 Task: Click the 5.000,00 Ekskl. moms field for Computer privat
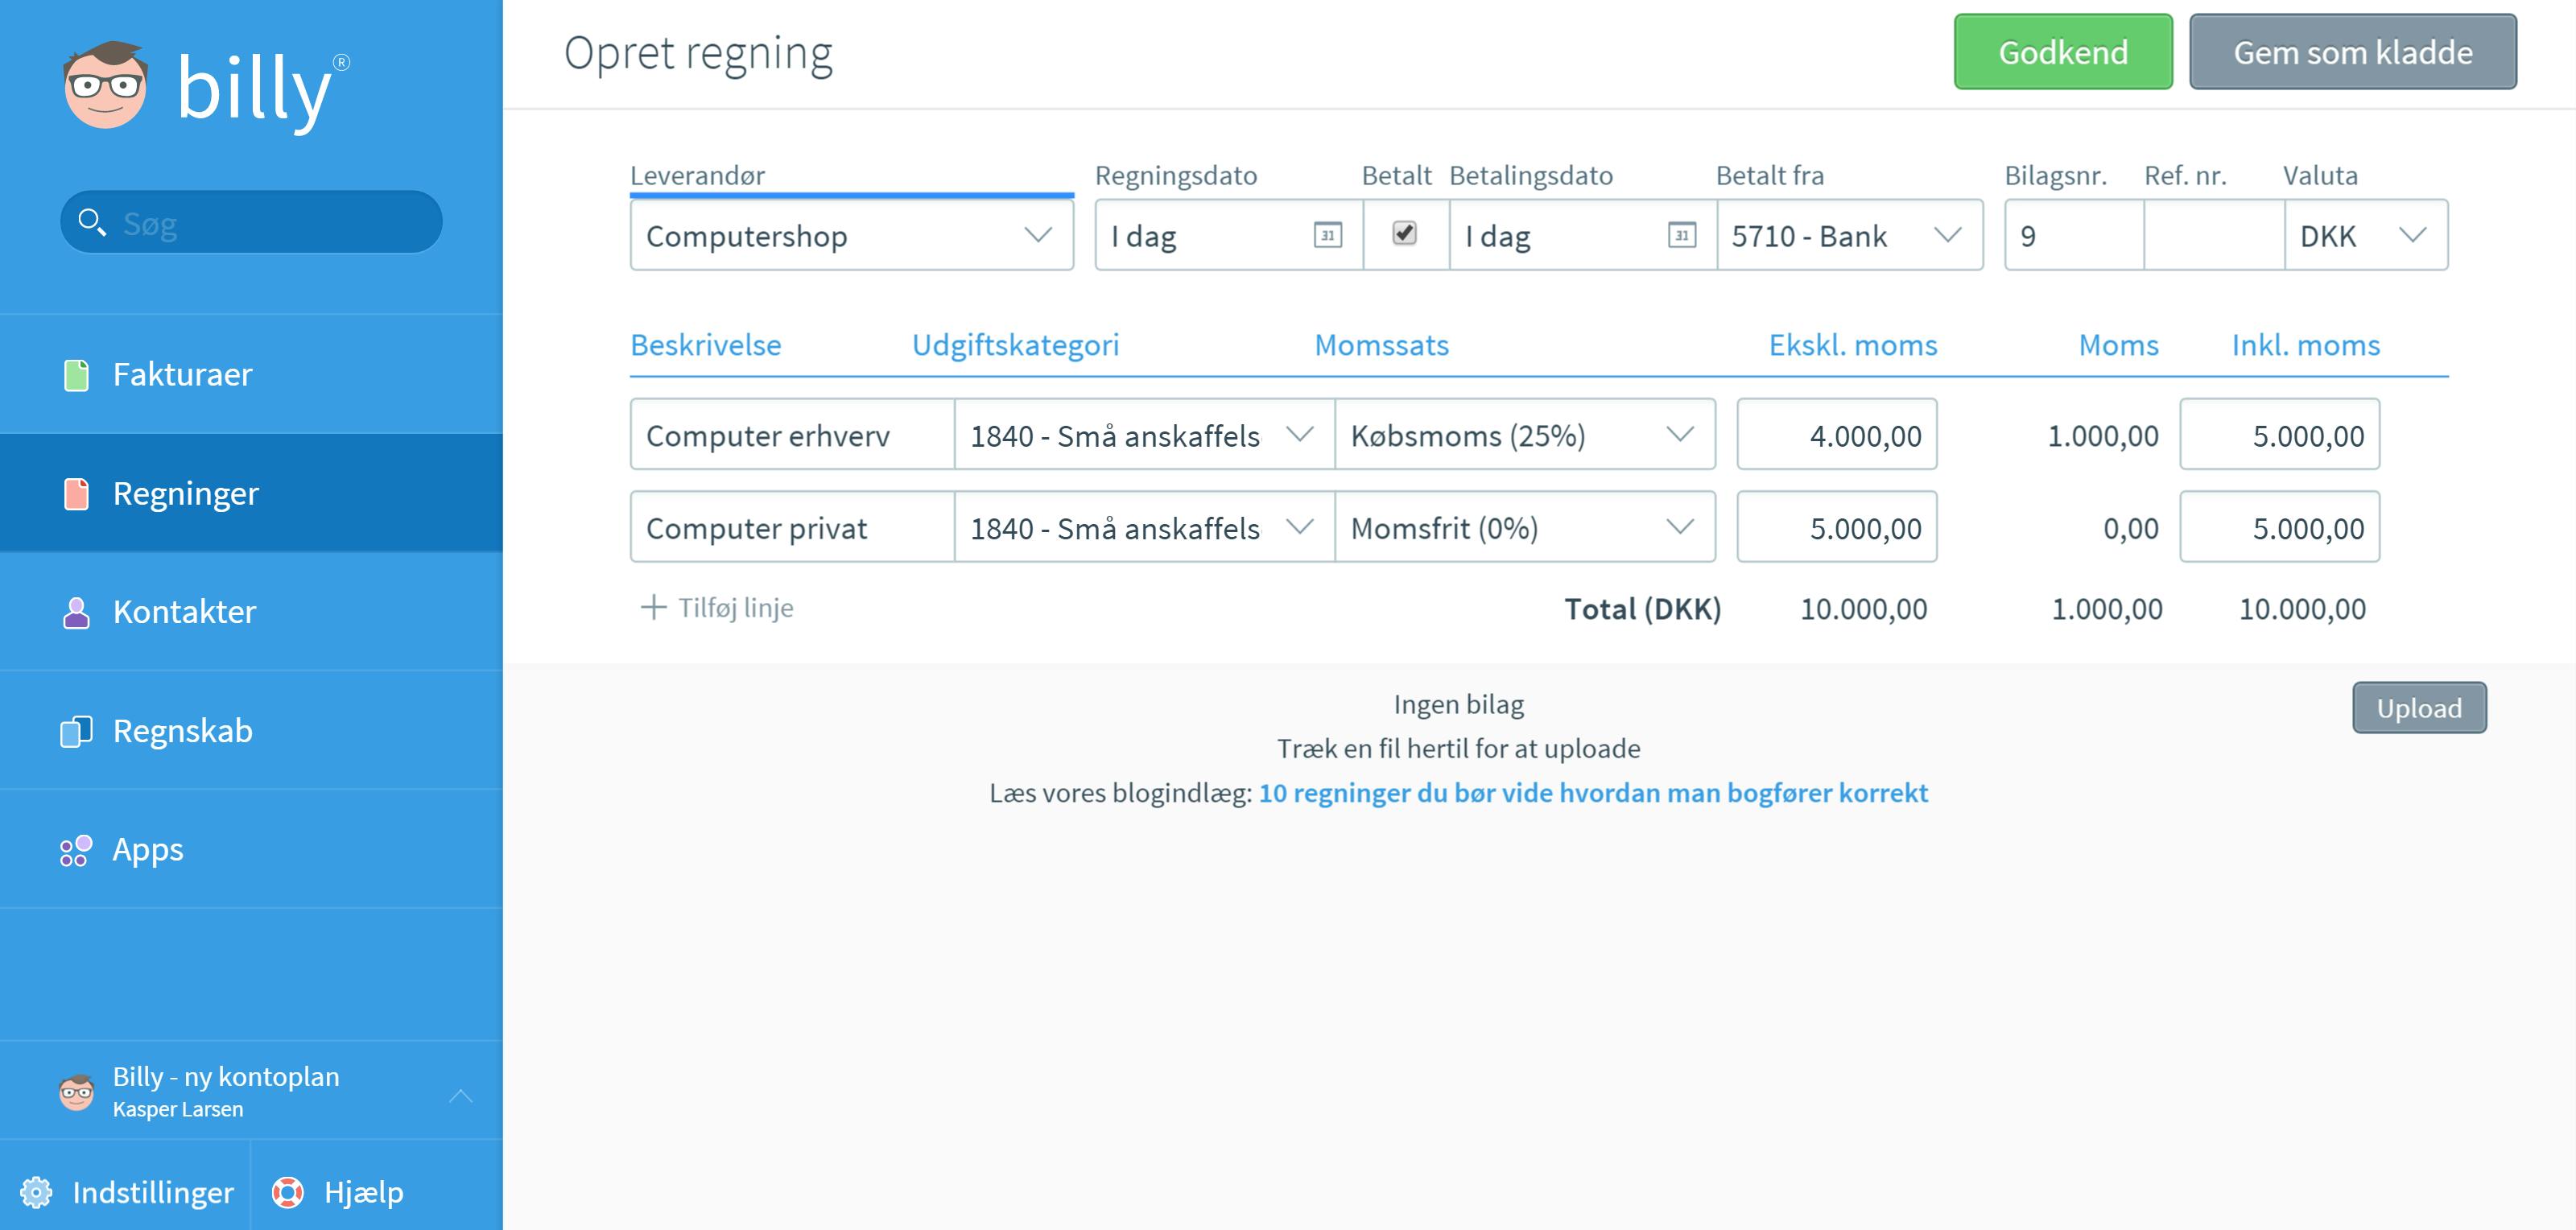click(1837, 527)
